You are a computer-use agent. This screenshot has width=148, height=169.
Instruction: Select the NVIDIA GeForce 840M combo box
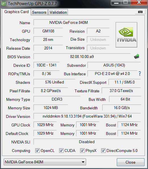(45, 162)
